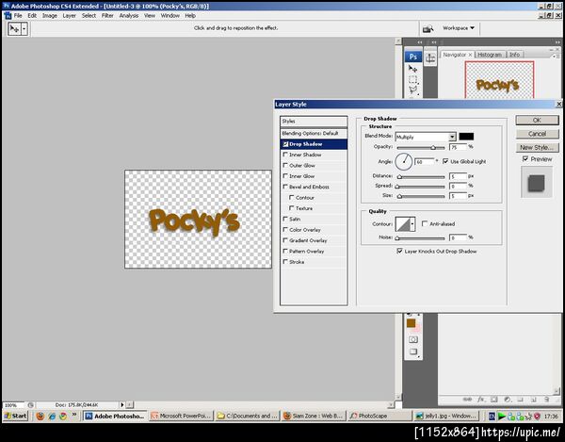Select the Move tool in the toolbox
Screen dimensions: 565x442
[x=413, y=69]
